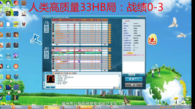The image size is (195, 109).
Task: Open the 兵 character game desktop icon
Action: pyautogui.click(x=16, y=45)
